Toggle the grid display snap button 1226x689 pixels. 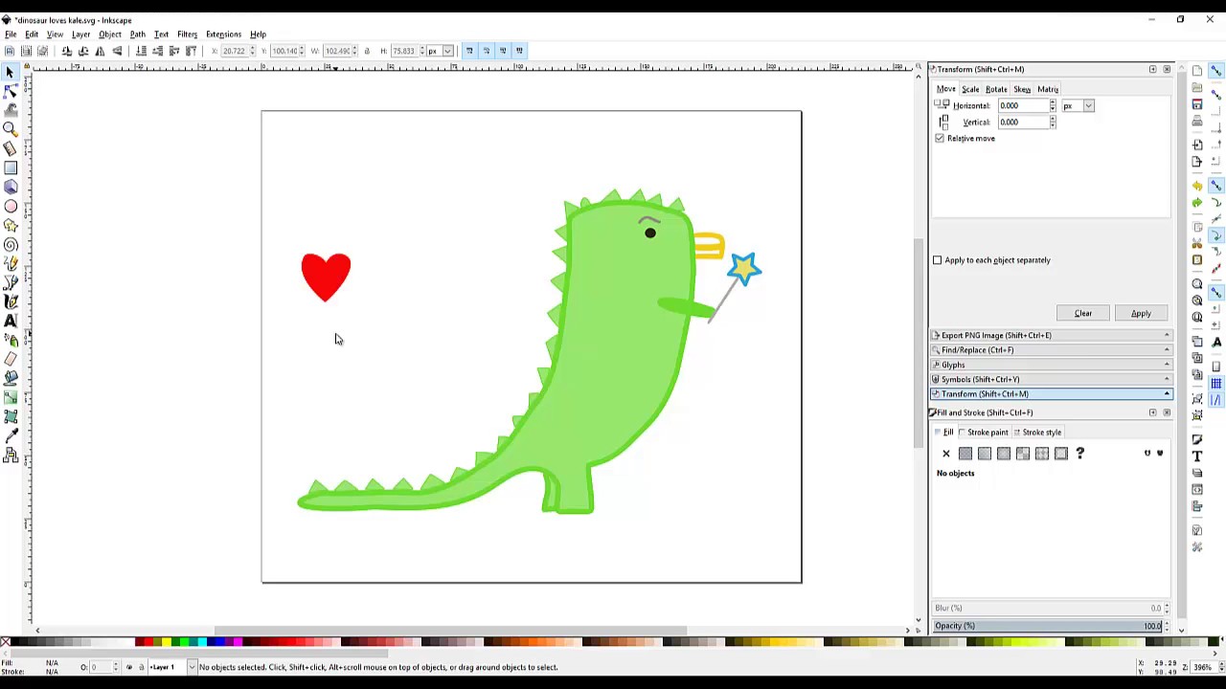(1216, 383)
